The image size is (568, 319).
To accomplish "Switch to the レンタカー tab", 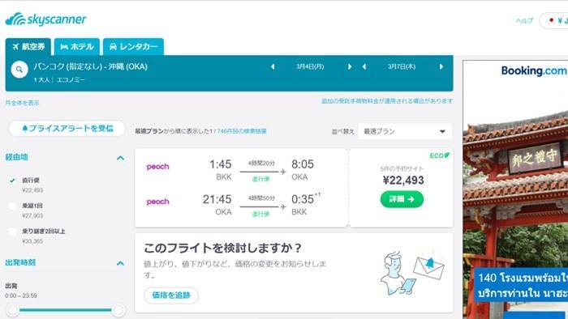I will click(133, 47).
